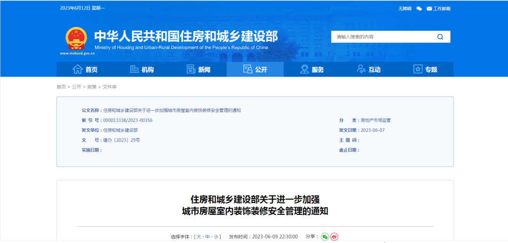The width and height of the screenshot is (508, 243).
Task: Go to 文件库 in breadcrumb
Action: pos(110,87)
